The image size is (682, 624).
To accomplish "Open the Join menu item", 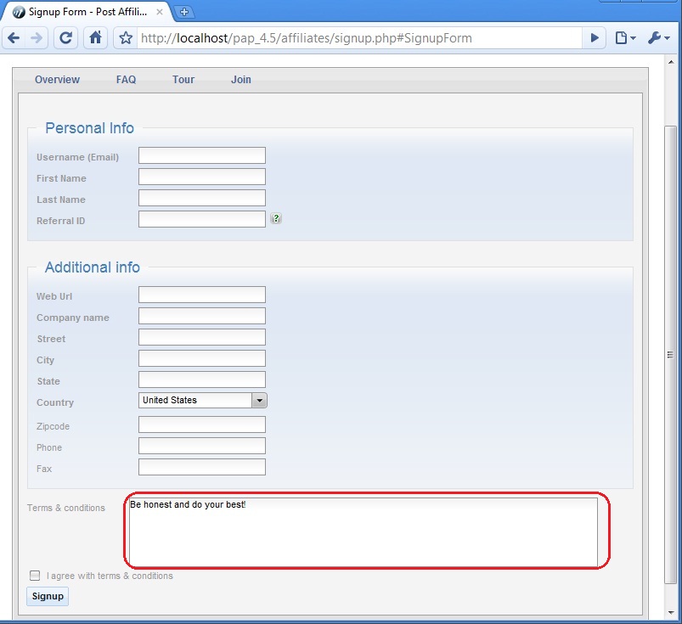I will 241,80.
